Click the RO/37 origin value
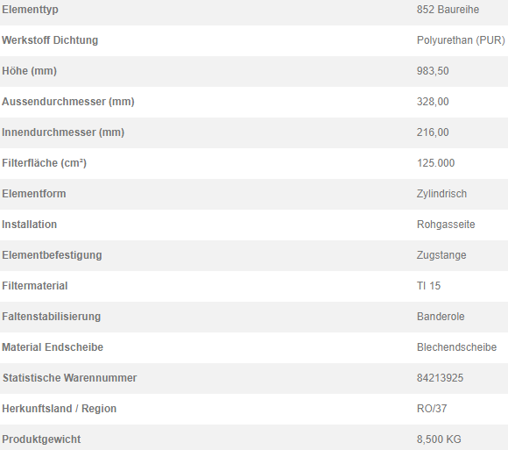Viewport: 508px width, 450px height. [432, 409]
